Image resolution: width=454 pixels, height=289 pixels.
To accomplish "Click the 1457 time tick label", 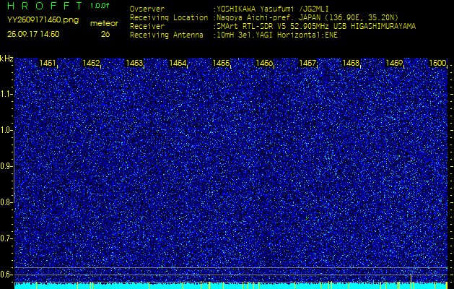I will click(x=307, y=63).
